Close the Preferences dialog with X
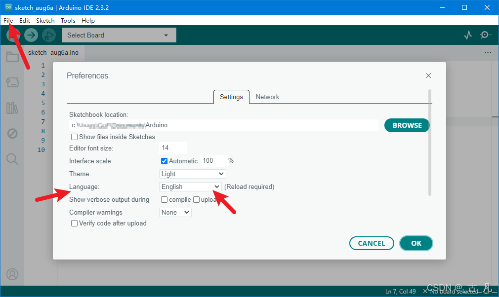This screenshot has height=297, width=499. pos(428,75)
